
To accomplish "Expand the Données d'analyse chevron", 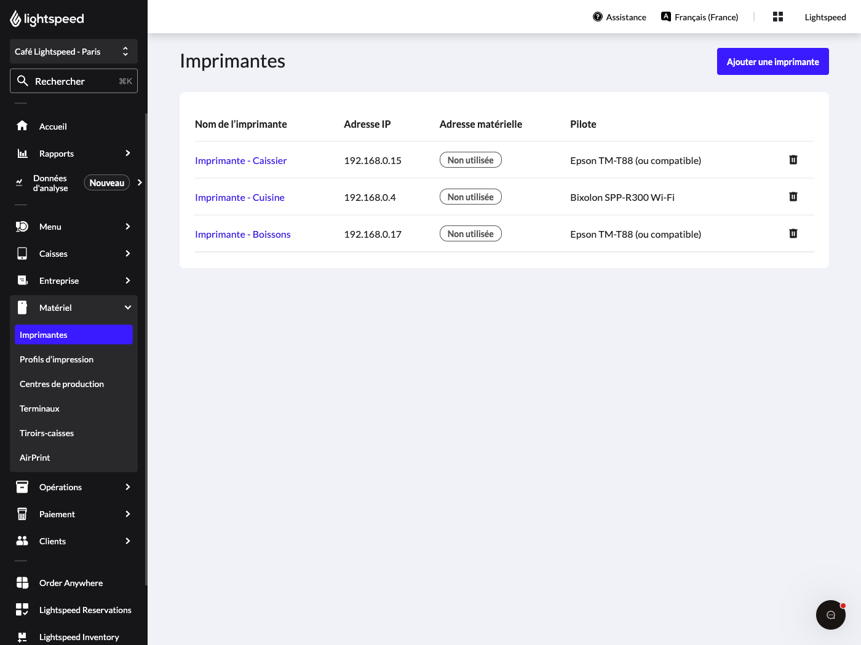I will (x=140, y=182).
